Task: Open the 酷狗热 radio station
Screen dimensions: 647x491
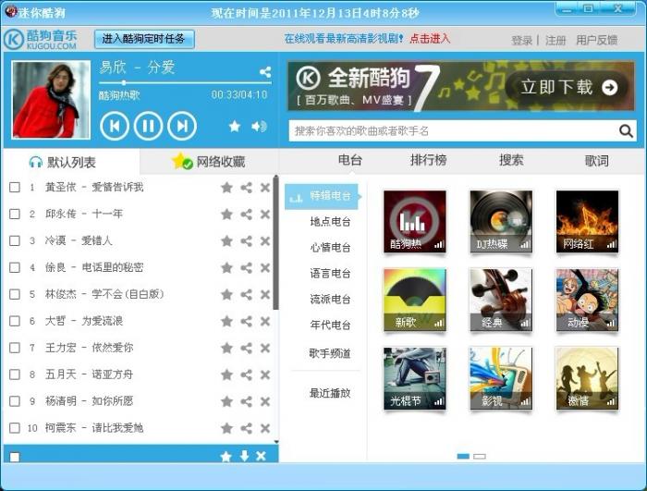Action: [414, 221]
